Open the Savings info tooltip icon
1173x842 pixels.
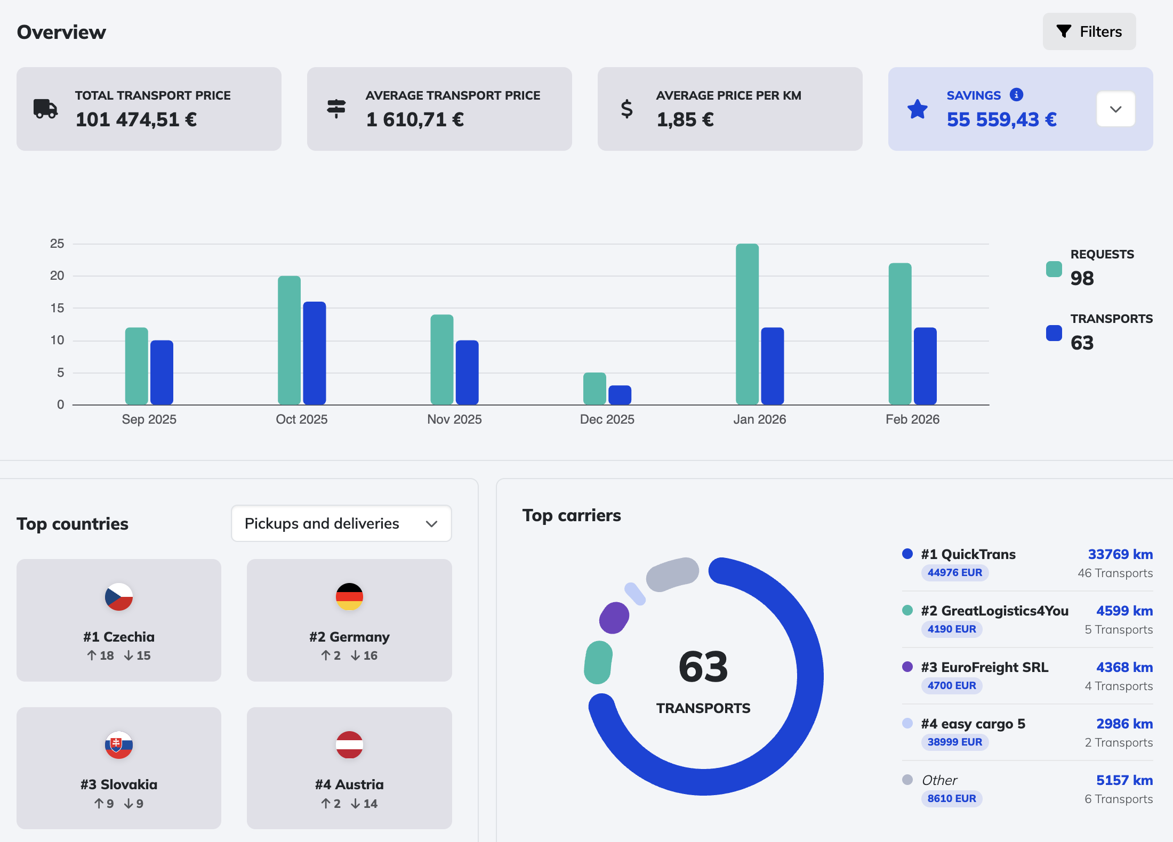1016,95
